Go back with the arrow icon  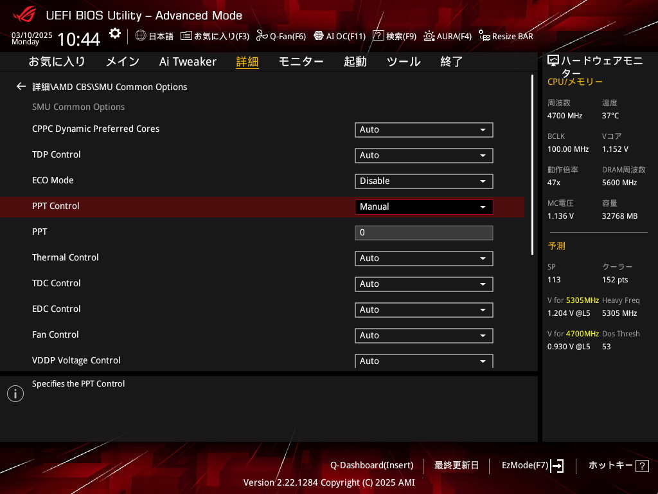click(x=21, y=87)
